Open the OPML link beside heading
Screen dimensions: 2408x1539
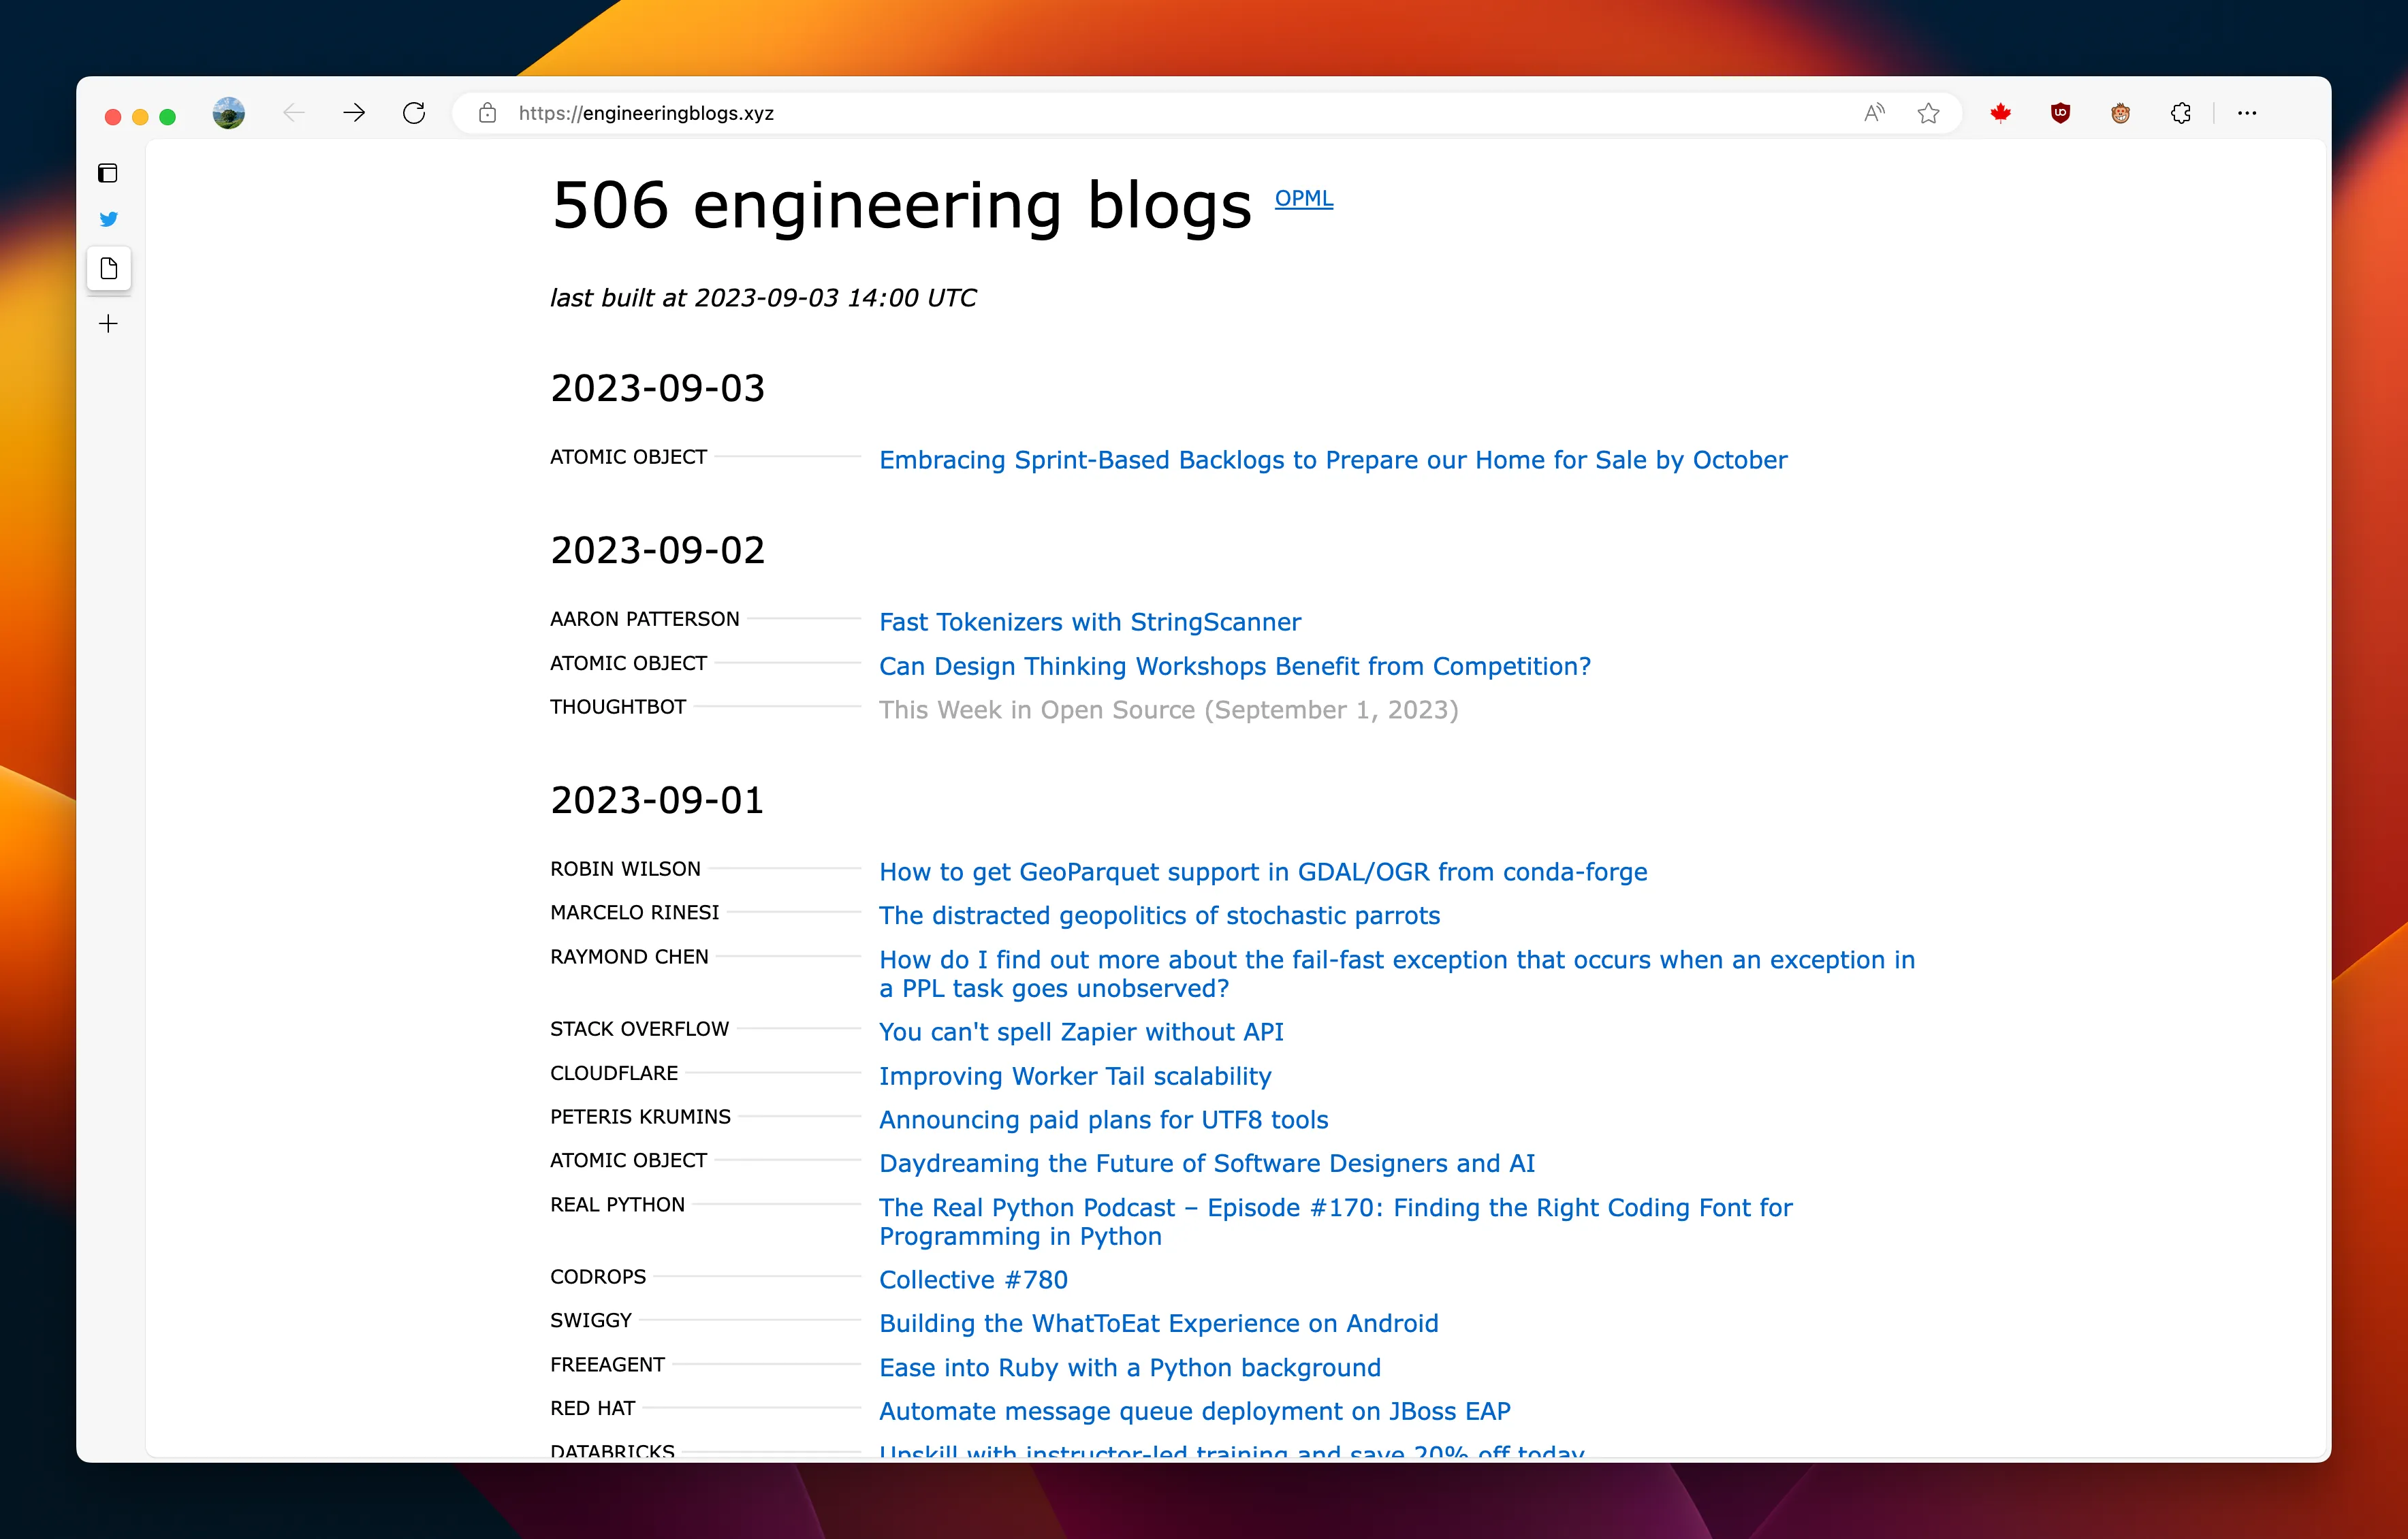click(x=1303, y=198)
